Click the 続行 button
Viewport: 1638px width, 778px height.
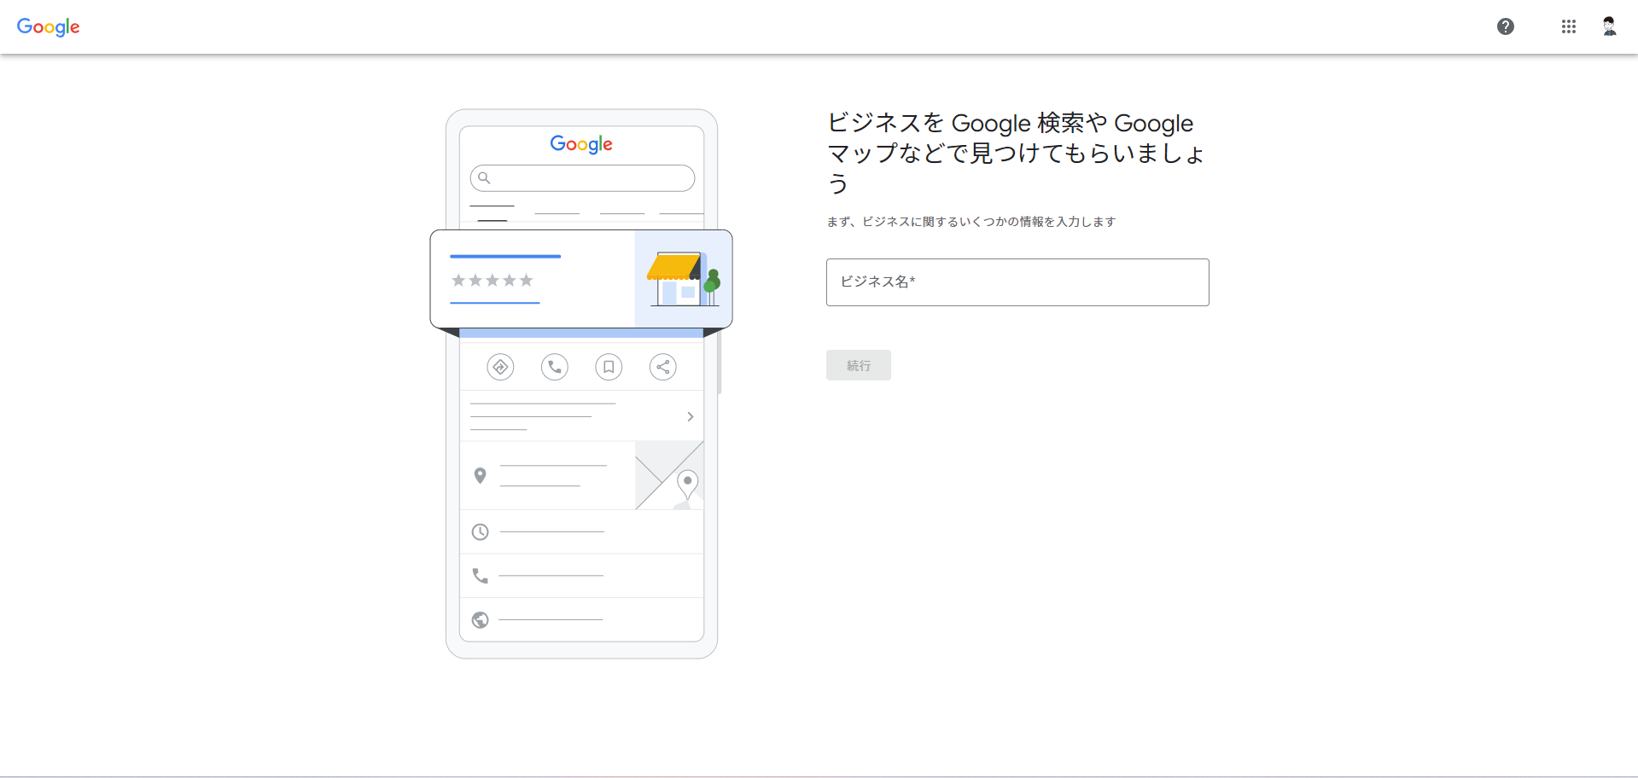pyautogui.click(x=859, y=365)
